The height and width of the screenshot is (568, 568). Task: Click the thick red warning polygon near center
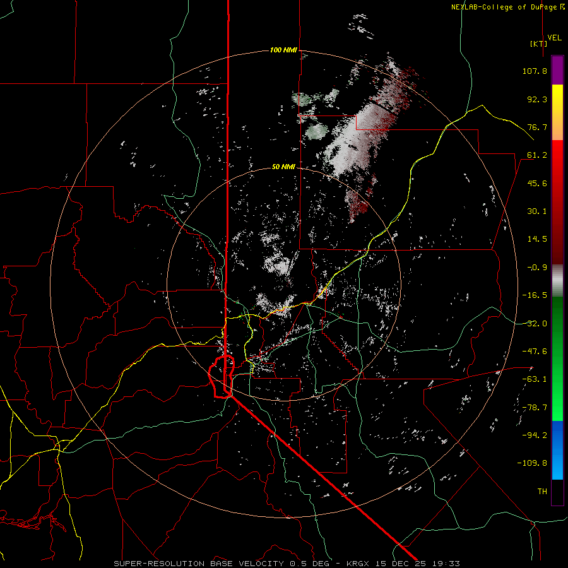[222, 377]
